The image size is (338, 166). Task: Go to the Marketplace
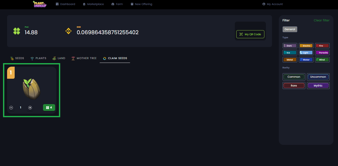pyautogui.click(x=93, y=4)
